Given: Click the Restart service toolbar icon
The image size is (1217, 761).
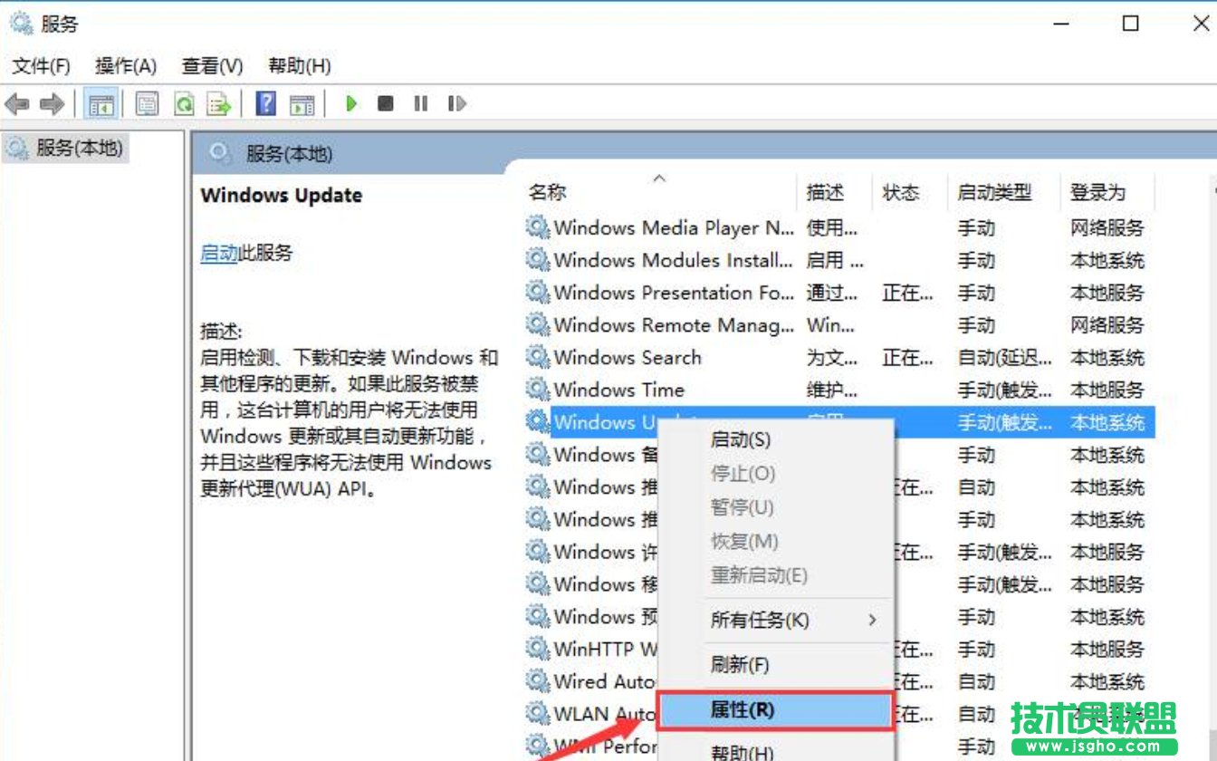Looking at the screenshot, I should click(x=455, y=103).
